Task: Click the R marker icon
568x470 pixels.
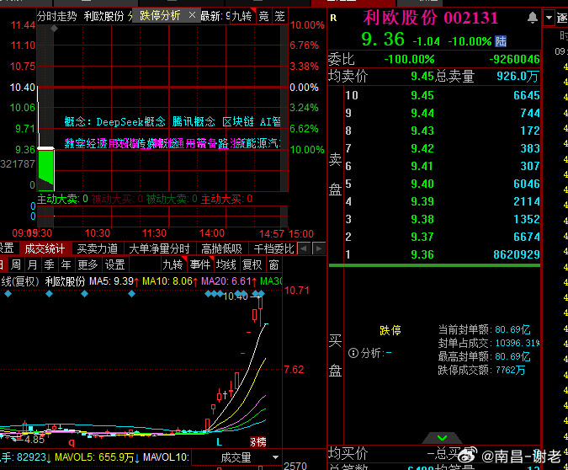Action: (x=333, y=18)
